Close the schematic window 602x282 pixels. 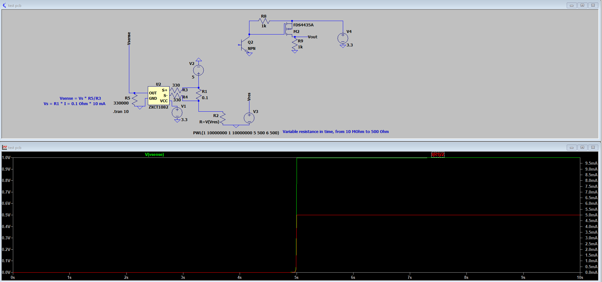tap(593, 5)
